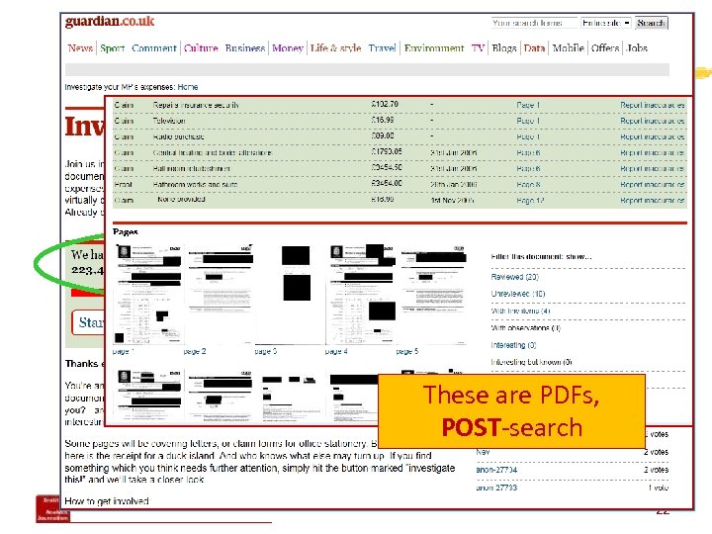The image size is (712, 534).
Task: Click the Search button
Action: [651, 23]
